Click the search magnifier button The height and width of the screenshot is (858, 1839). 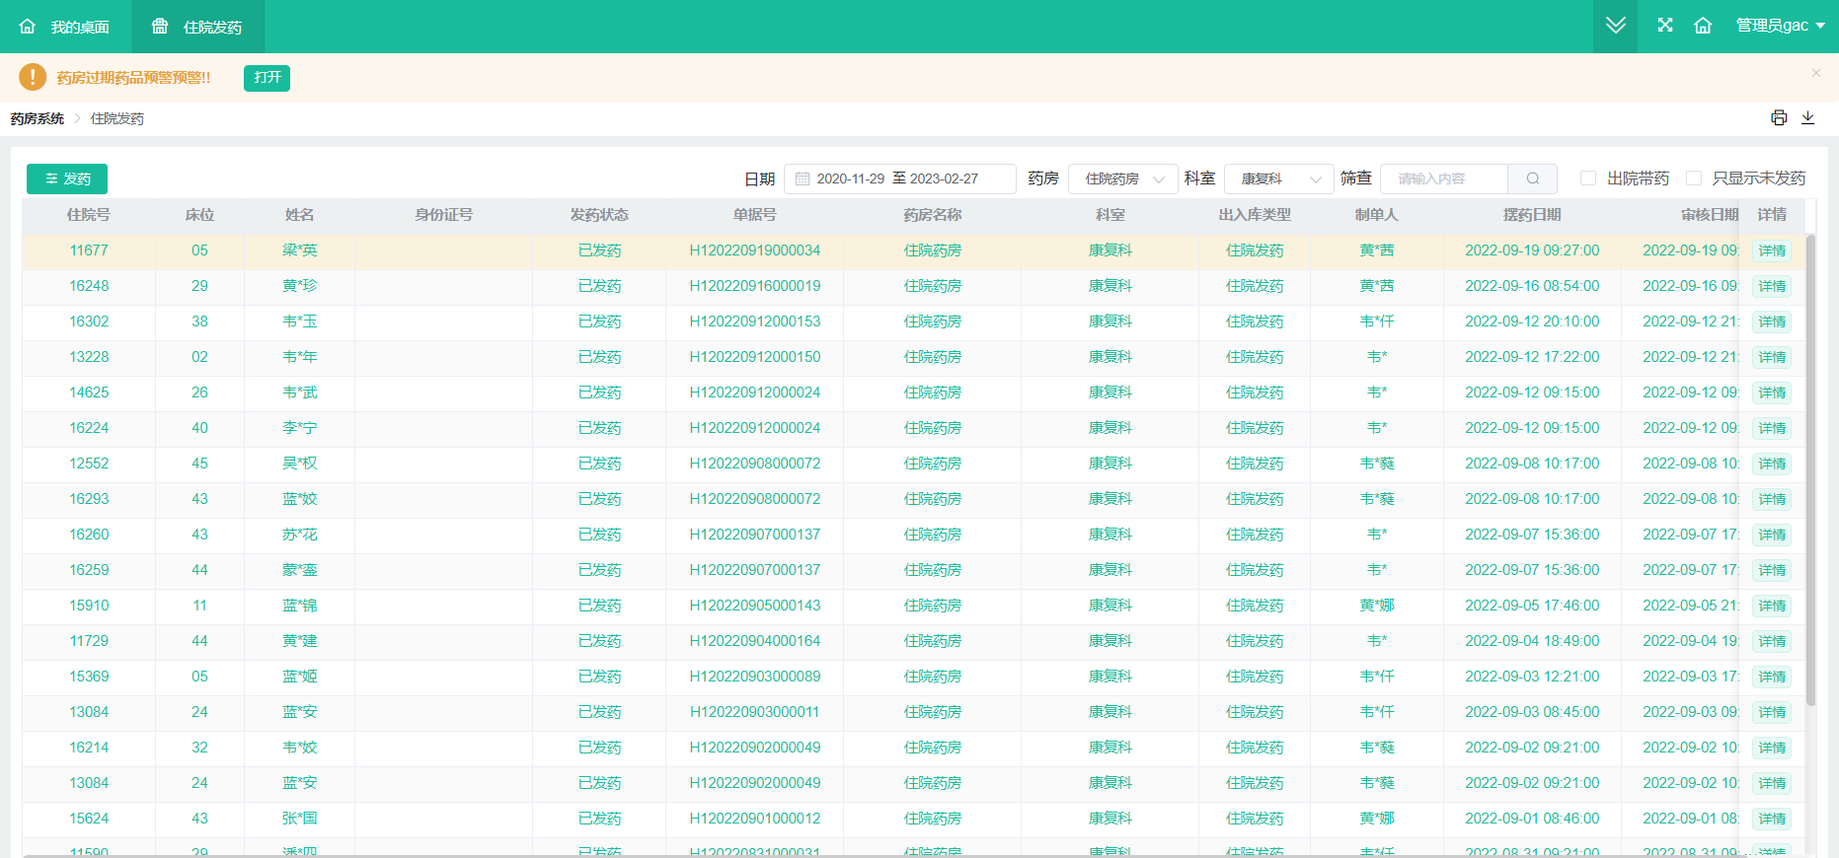click(x=1533, y=179)
